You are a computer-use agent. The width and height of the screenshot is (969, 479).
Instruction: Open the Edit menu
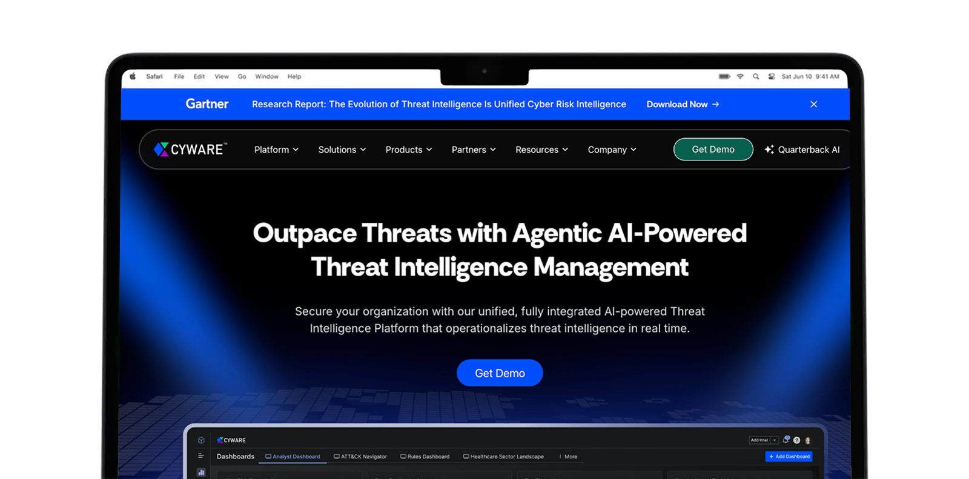(199, 76)
